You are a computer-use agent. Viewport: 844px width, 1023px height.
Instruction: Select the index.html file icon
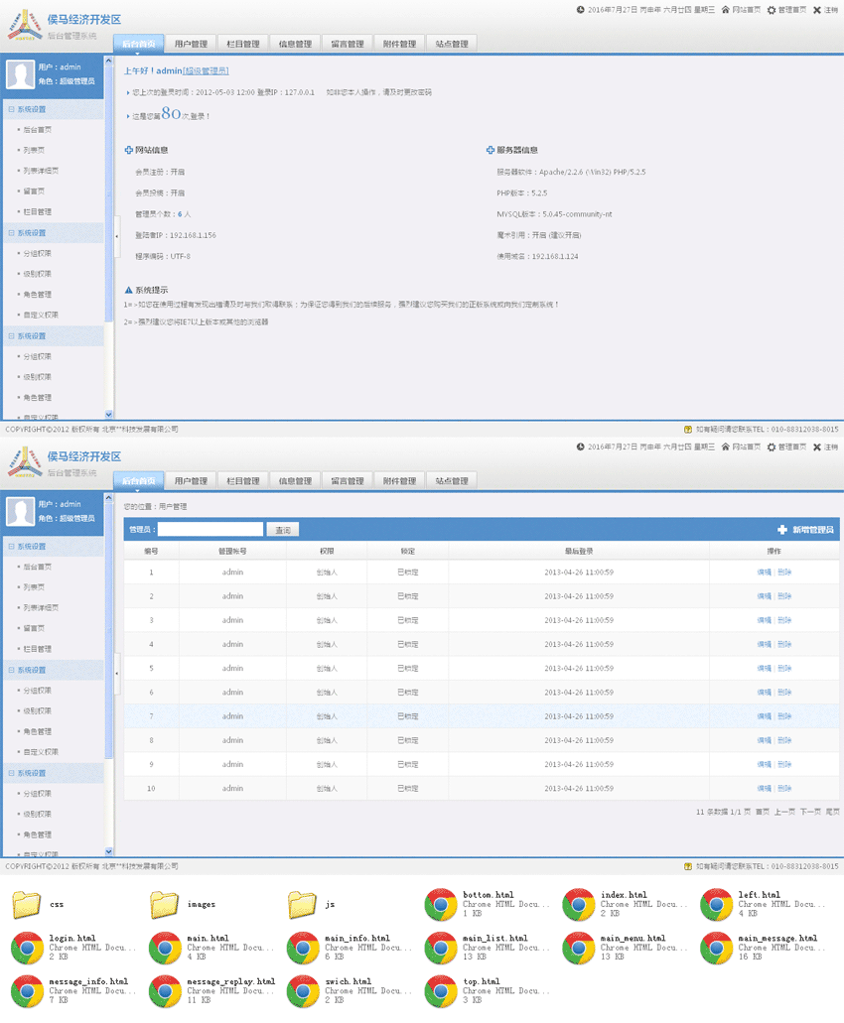coord(579,904)
